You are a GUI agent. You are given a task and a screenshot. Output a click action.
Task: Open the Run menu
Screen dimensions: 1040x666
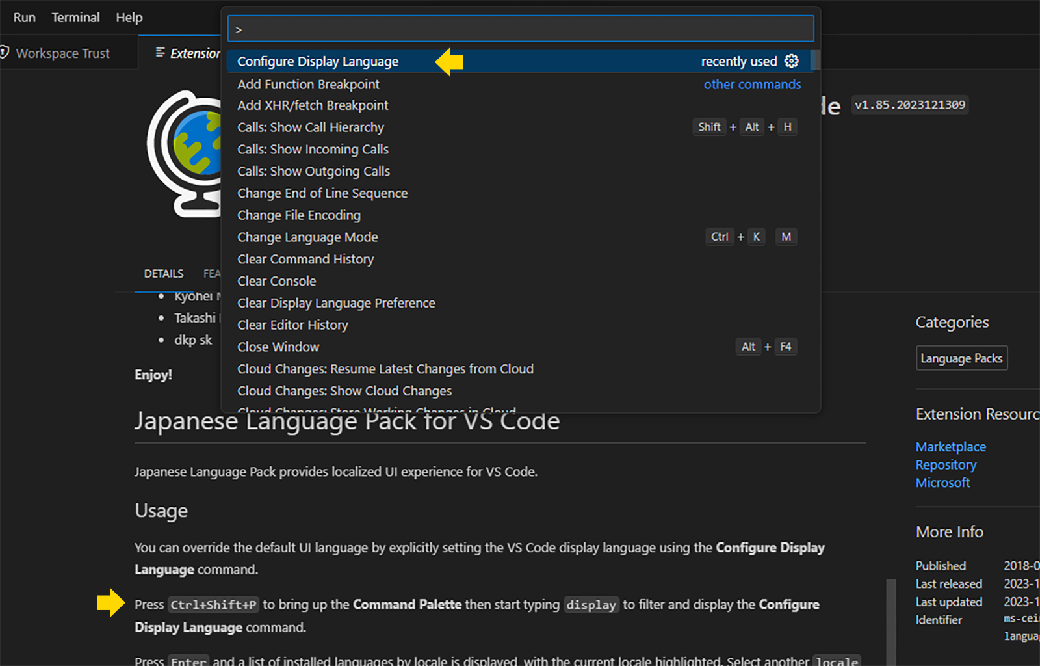point(25,18)
